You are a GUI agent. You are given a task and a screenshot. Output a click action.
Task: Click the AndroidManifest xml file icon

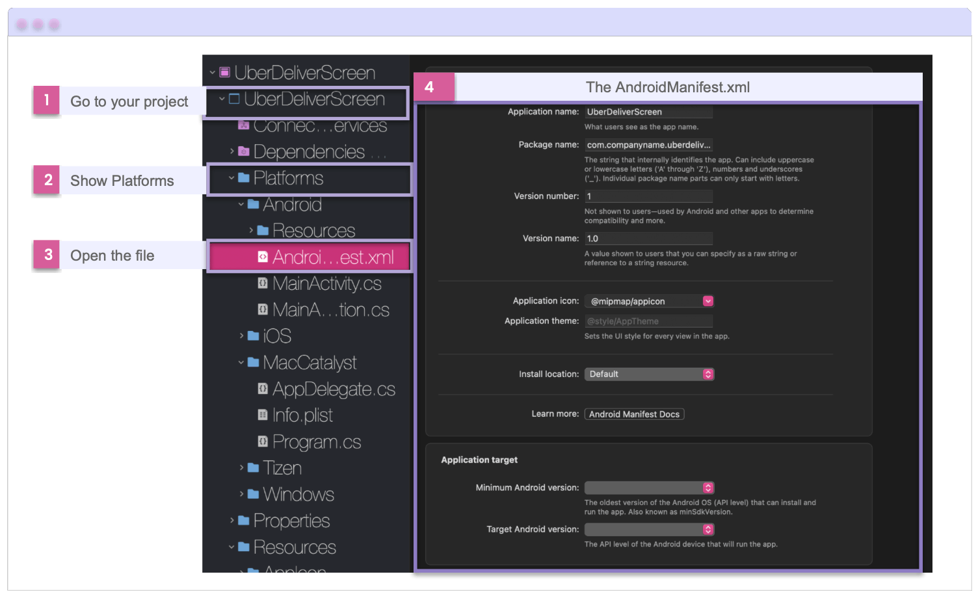click(x=263, y=257)
